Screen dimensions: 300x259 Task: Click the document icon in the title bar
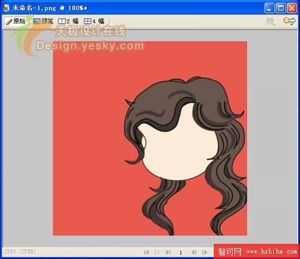(7, 8)
